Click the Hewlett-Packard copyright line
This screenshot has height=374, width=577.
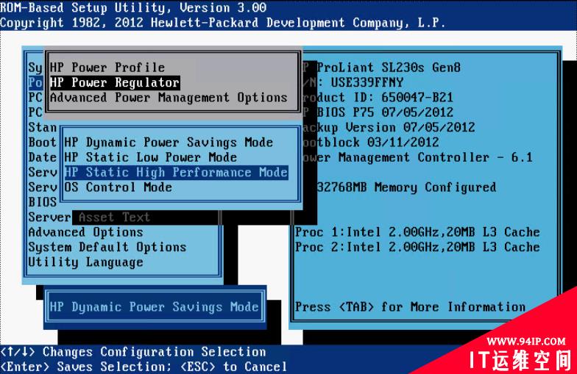222,23
